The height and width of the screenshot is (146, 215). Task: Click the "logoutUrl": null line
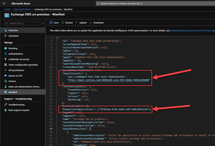(x=74, y=116)
